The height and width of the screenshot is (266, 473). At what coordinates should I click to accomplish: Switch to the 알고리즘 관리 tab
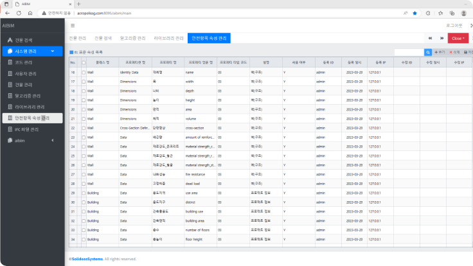click(x=132, y=39)
